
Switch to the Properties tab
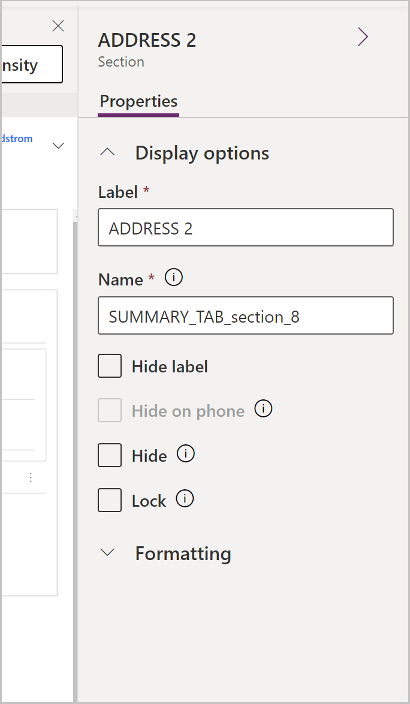138,101
